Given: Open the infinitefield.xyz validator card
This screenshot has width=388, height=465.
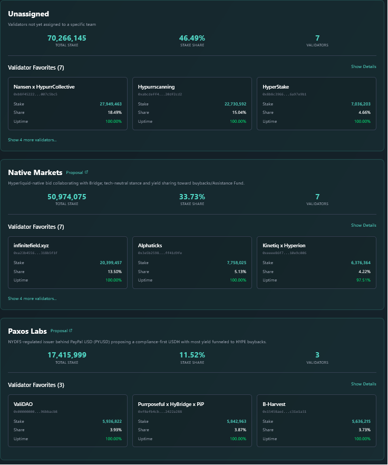Looking at the screenshot, I should [x=67, y=263].
